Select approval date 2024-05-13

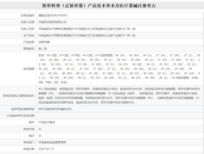(x=46, y=149)
